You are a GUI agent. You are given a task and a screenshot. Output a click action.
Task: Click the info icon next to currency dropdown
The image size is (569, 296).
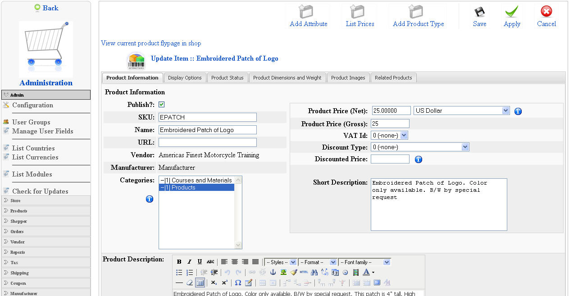coord(518,111)
